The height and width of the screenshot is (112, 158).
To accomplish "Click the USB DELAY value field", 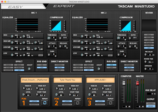I will [149, 94].
